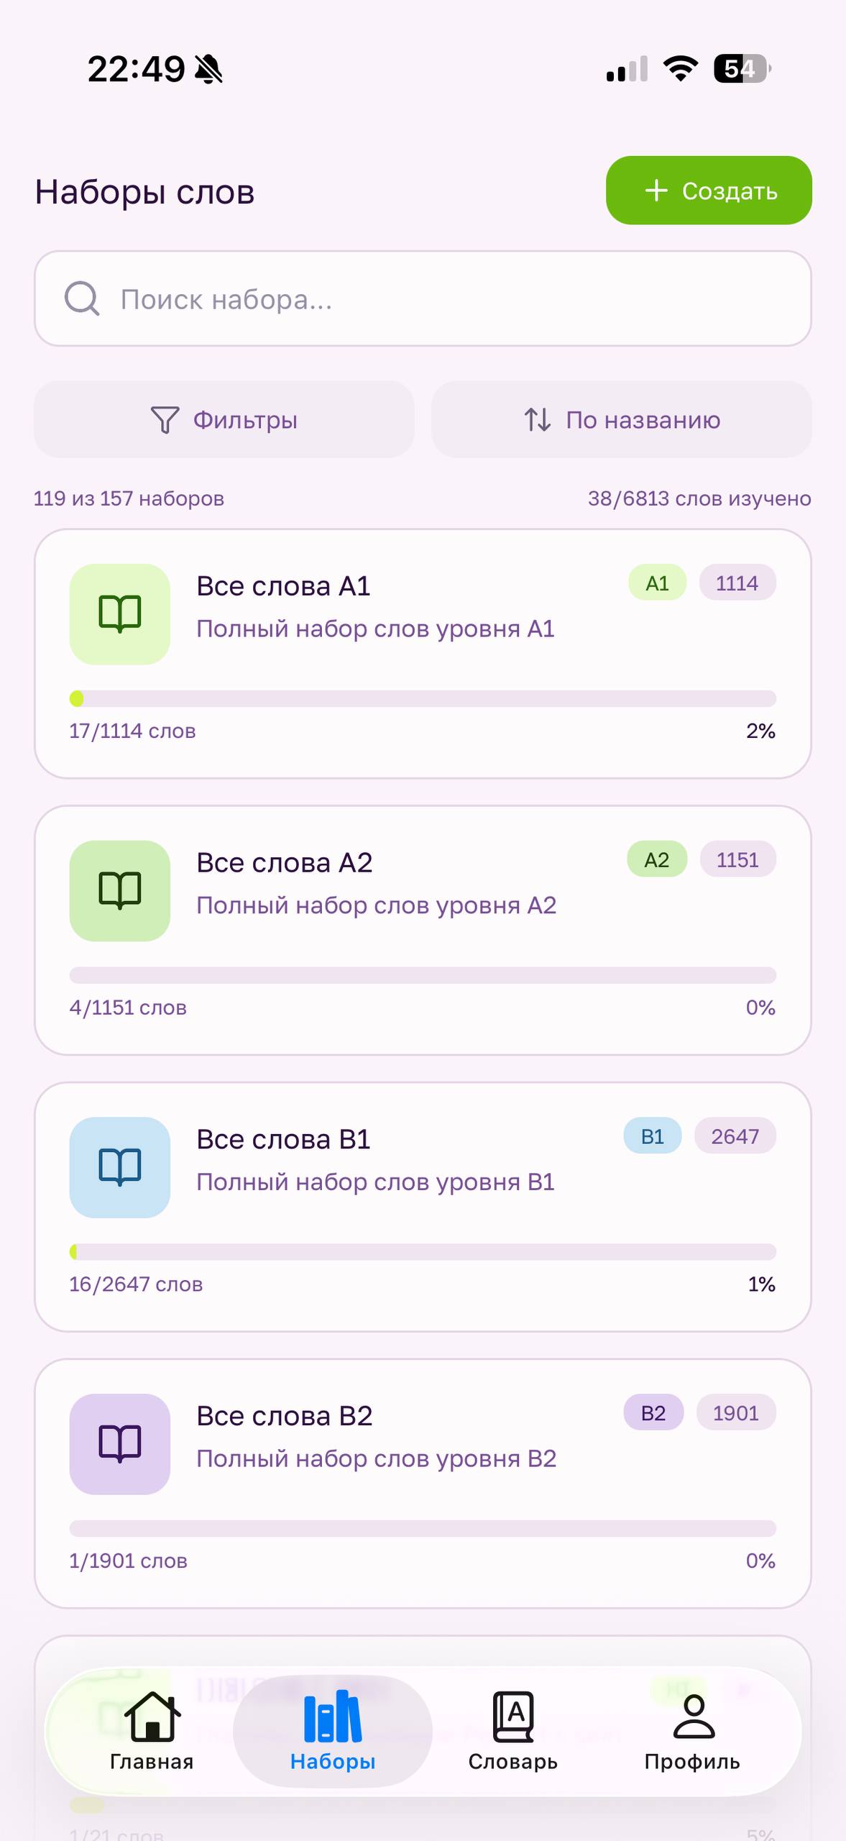Screen dimensions: 846x1841
Task: Open the Все слова A2 set title
Action: tap(285, 862)
